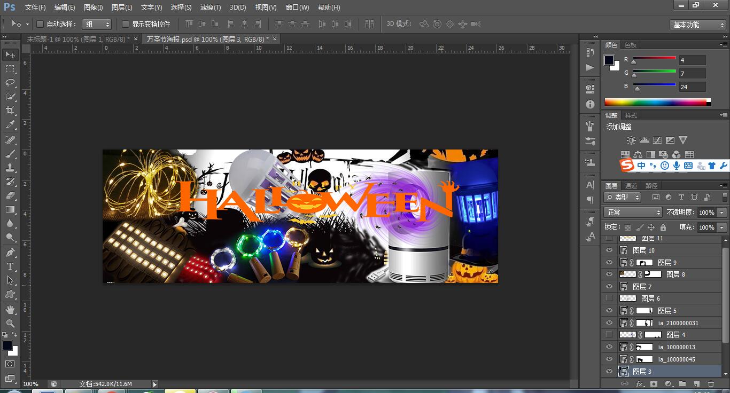Open the status bar info arrow
The width and height of the screenshot is (730, 393).
[155, 384]
